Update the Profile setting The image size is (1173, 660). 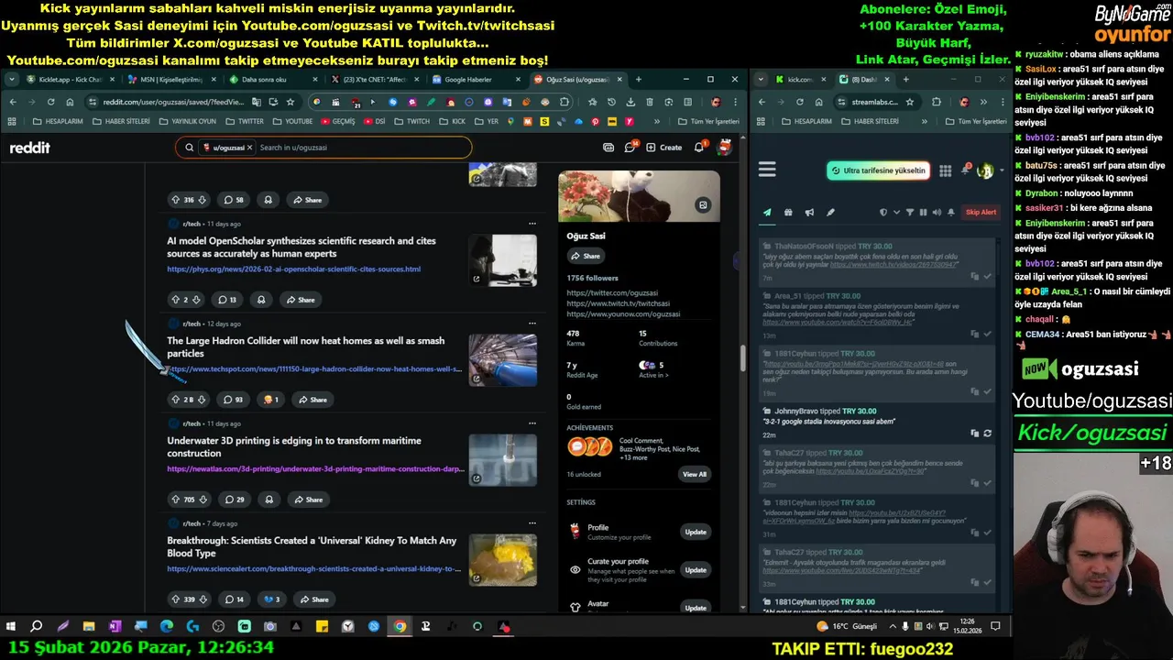click(x=696, y=532)
